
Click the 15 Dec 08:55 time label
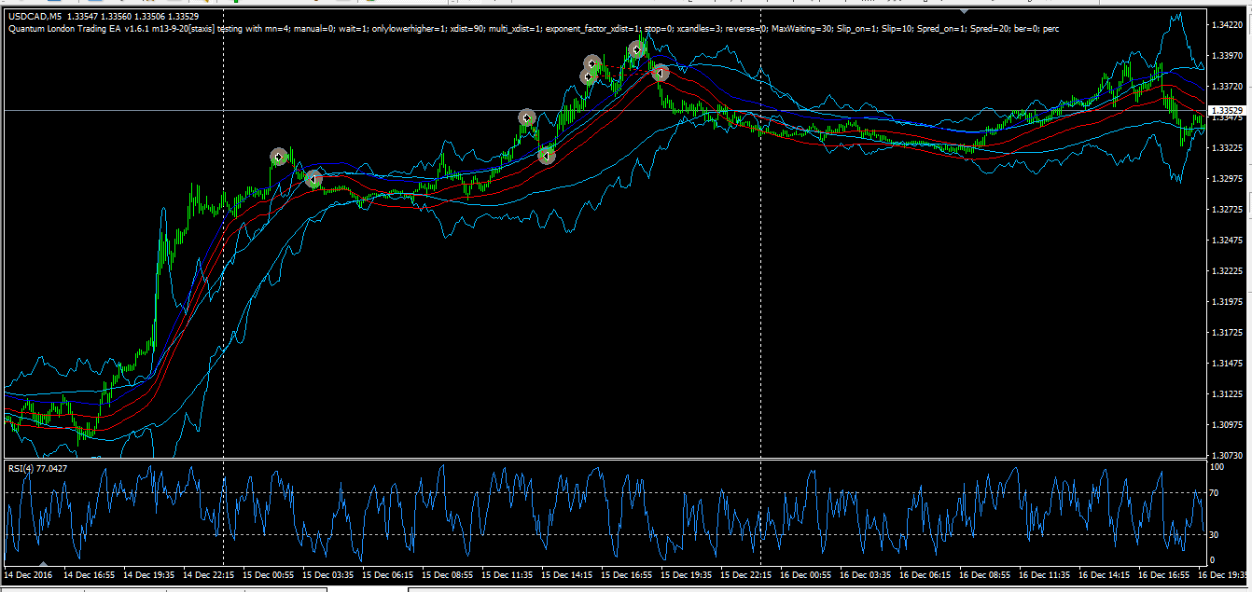pyautogui.click(x=446, y=576)
